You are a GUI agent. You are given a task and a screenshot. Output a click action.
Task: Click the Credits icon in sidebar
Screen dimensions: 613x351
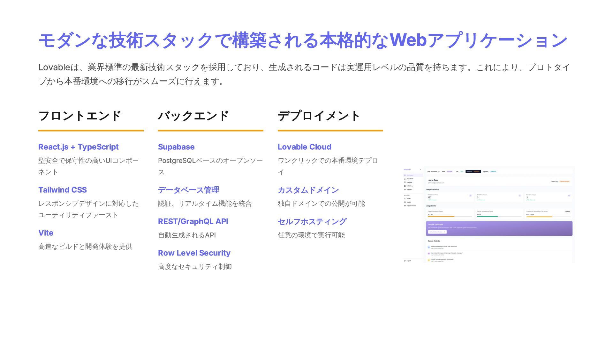point(405,202)
